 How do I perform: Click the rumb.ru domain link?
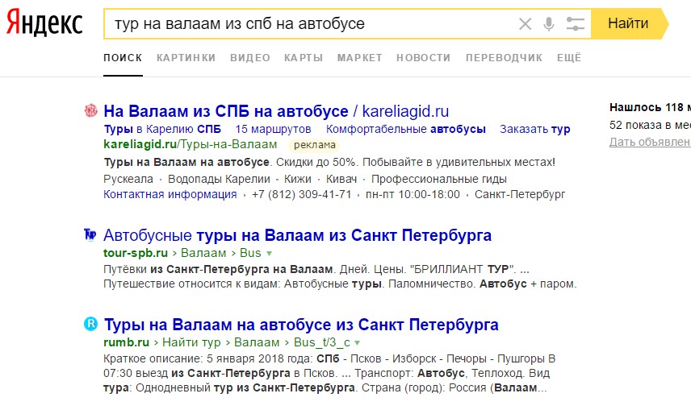(127, 342)
